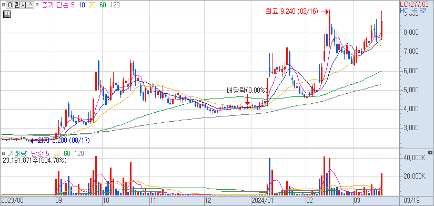
Task: Click the 12 month date label
Action: (208, 200)
